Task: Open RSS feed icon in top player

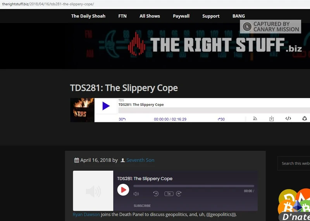Action: pyautogui.click(x=255, y=118)
